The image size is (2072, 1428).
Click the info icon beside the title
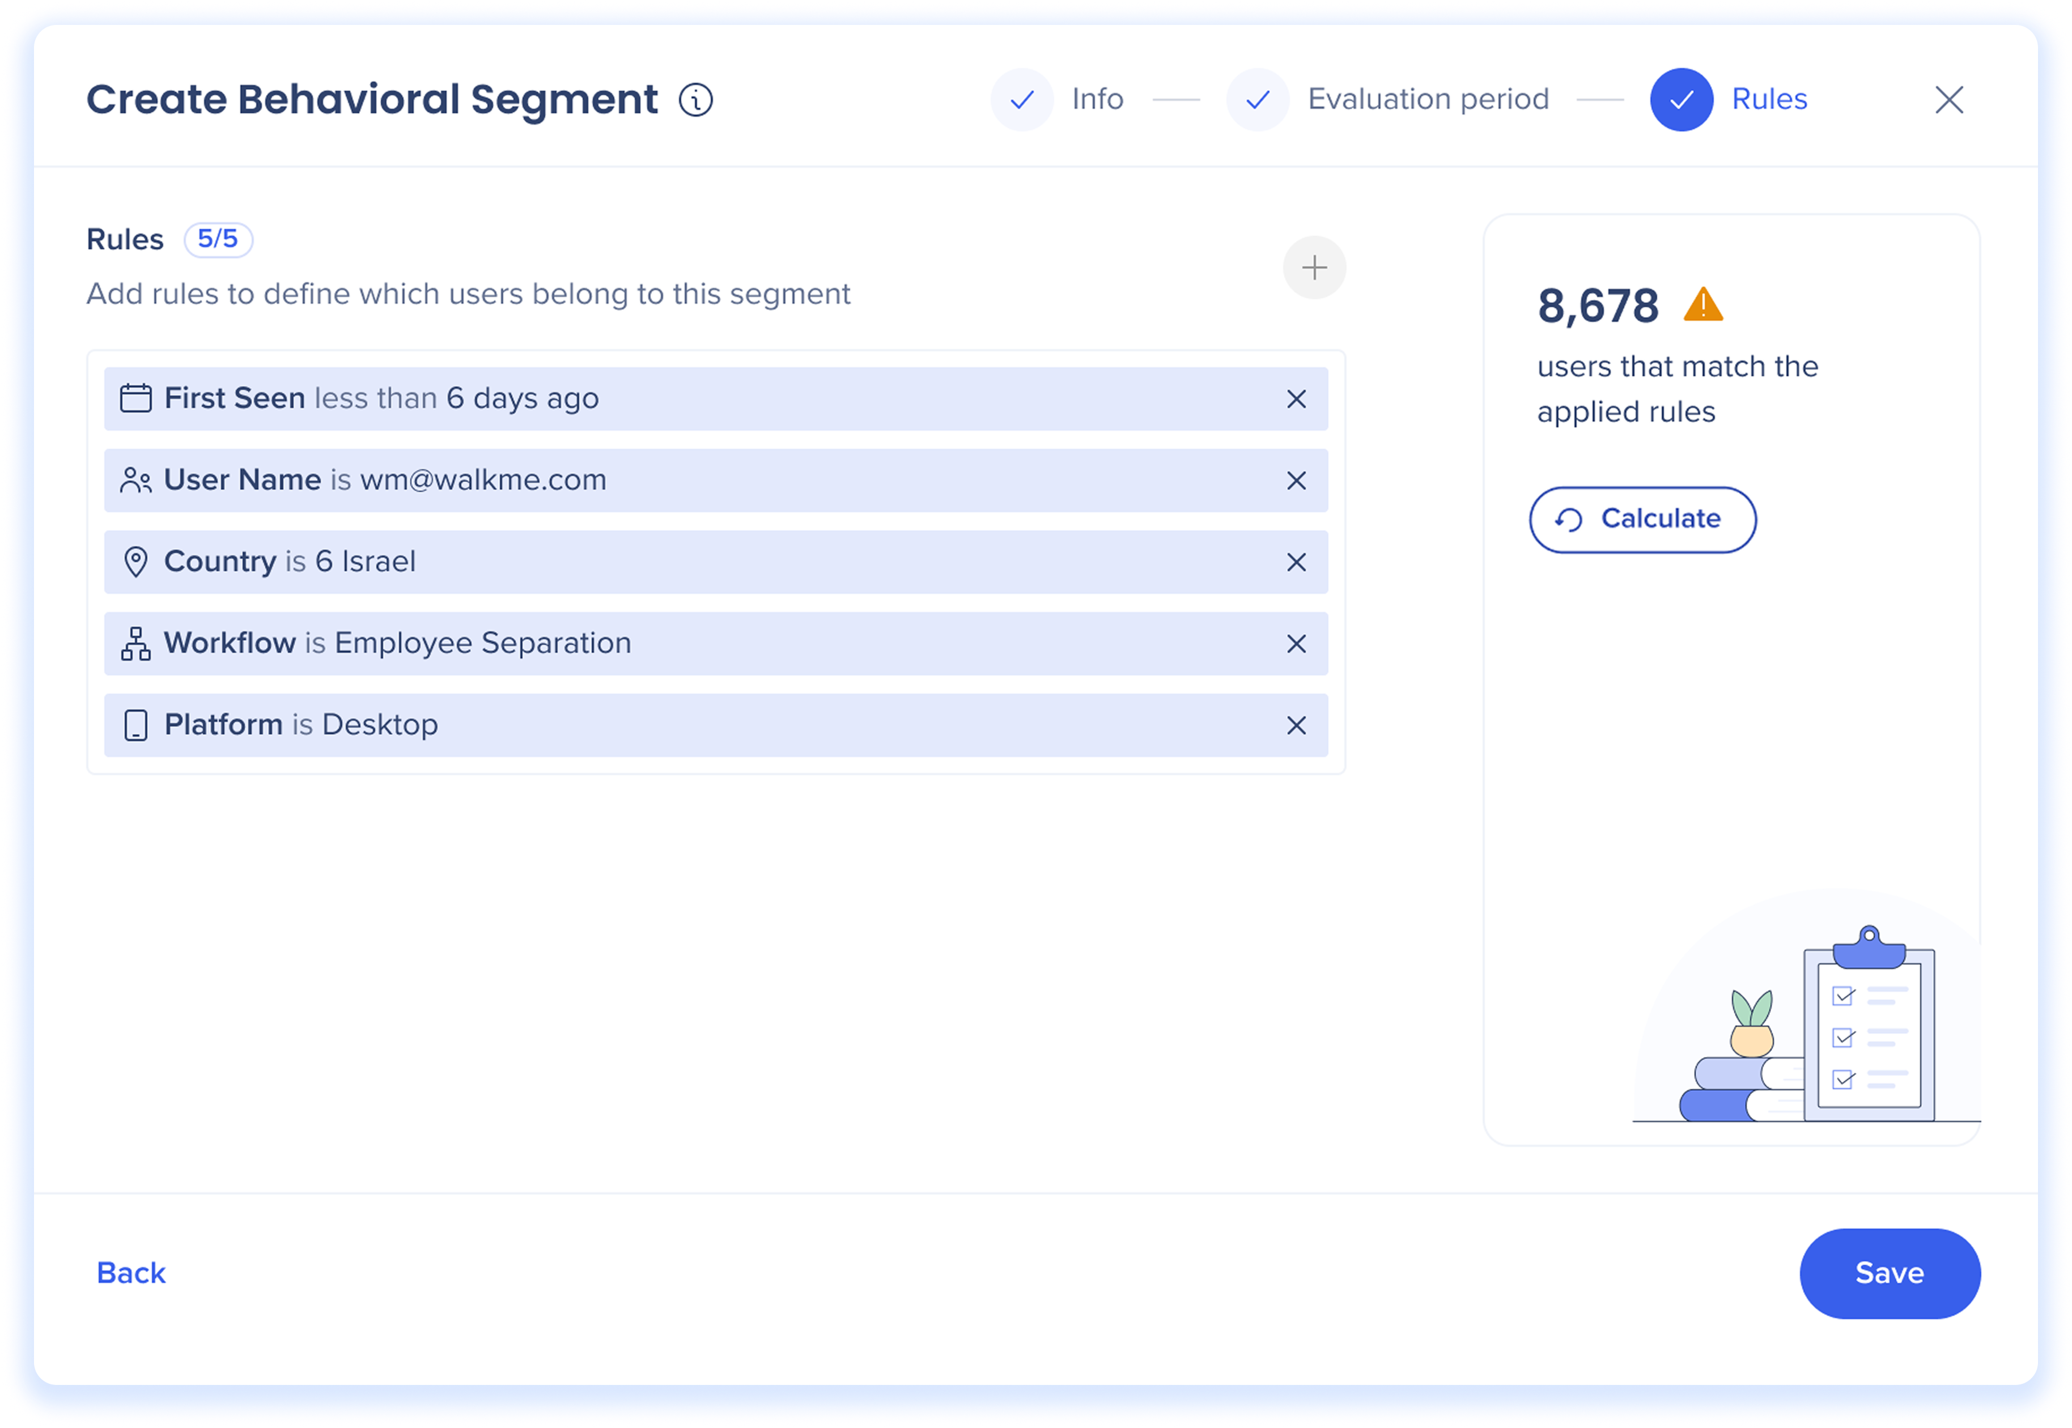[x=695, y=99]
